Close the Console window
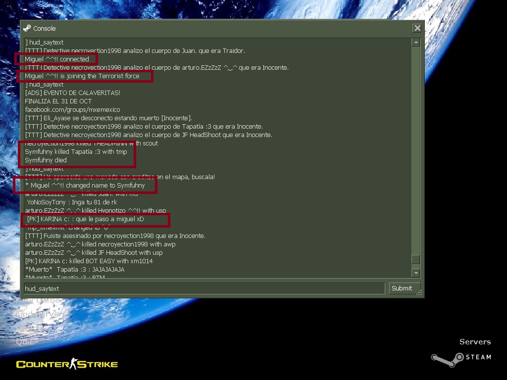This screenshot has height=380, width=507. tap(417, 28)
